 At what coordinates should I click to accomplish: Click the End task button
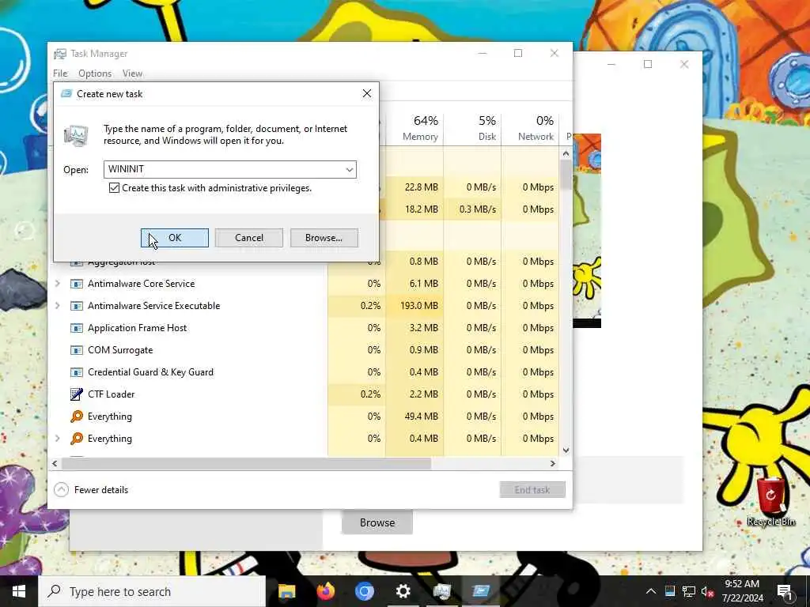pos(532,490)
